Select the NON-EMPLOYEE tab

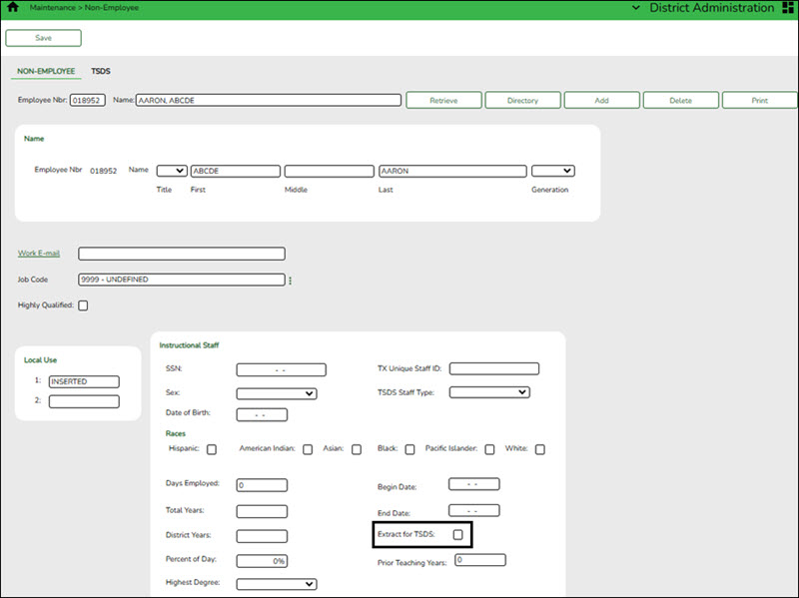pyautogui.click(x=46, y=72)
